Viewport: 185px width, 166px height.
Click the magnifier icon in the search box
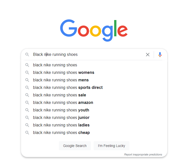click(27, 55)
